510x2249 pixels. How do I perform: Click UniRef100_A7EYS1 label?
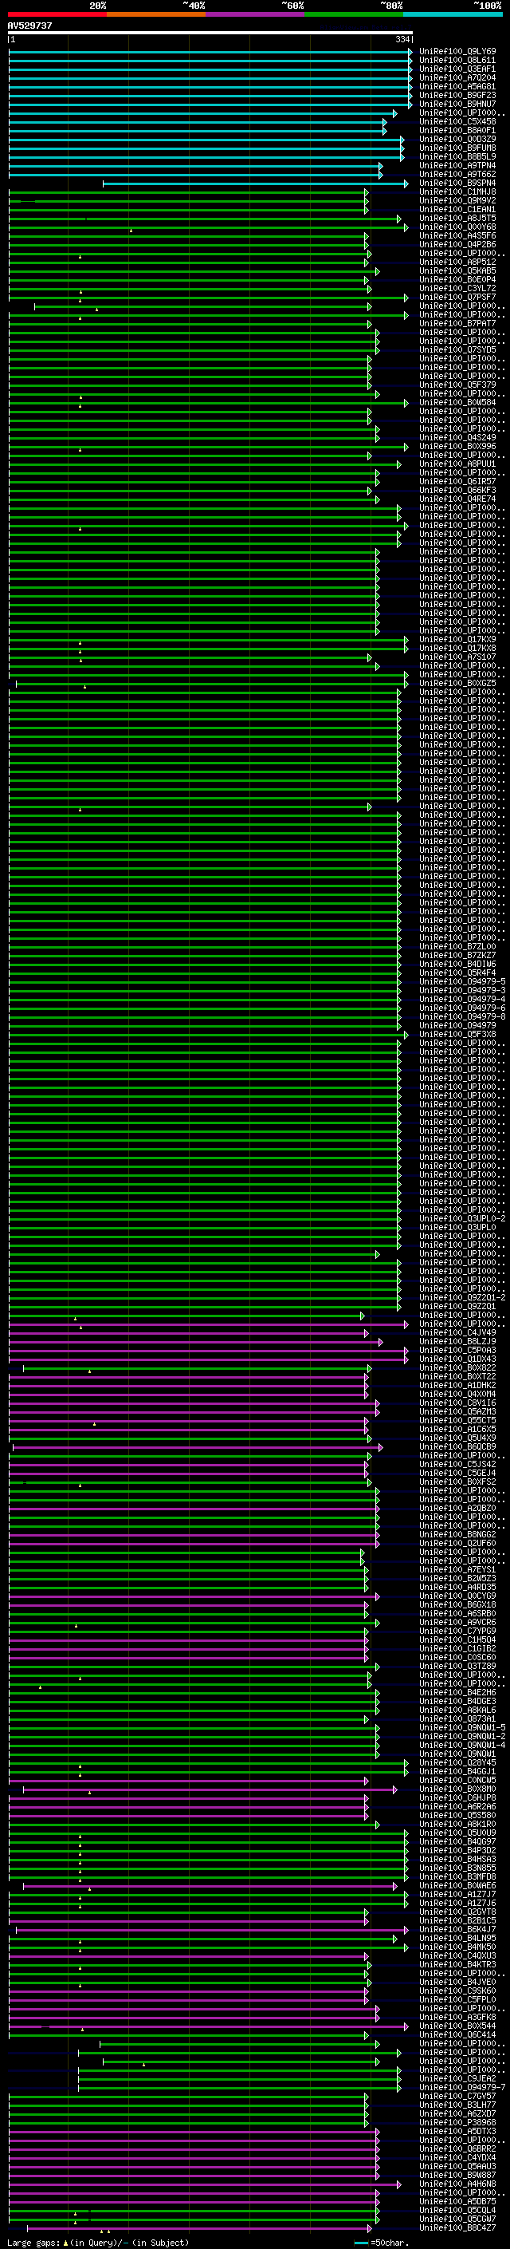pos(457,1569)
